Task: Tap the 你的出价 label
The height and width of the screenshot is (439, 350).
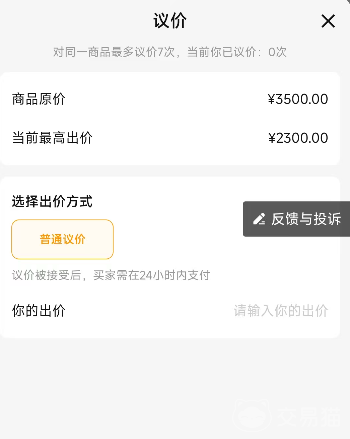Action: coord(39,311)
